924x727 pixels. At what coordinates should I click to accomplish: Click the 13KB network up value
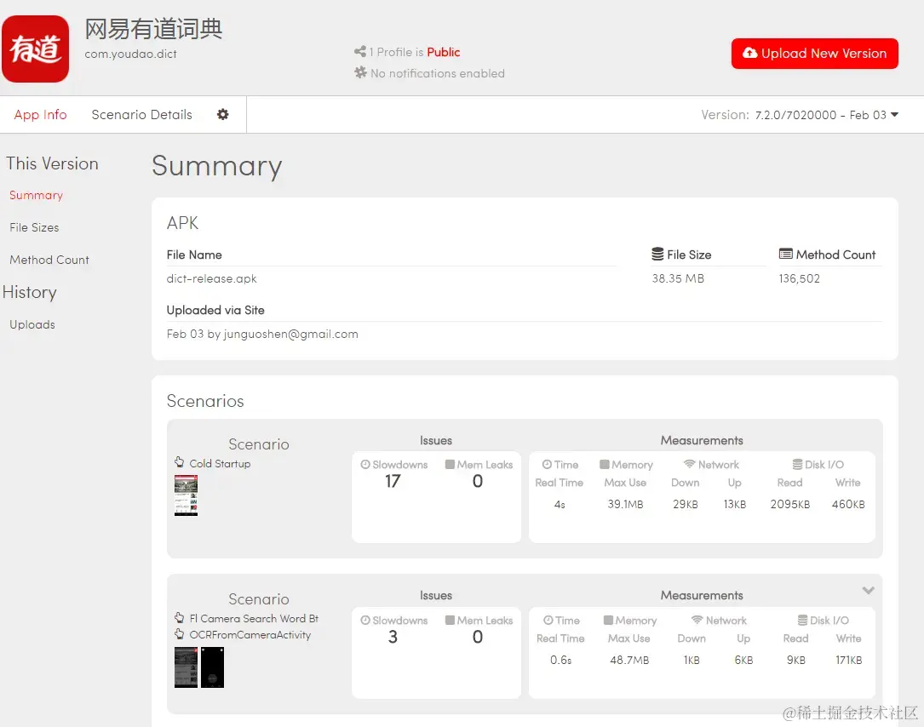735,504
